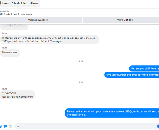Viewport: 159px width, 130px height.
Task: Select the 'Yes, are you still interested' reply
Action: [x=144, y=68]
